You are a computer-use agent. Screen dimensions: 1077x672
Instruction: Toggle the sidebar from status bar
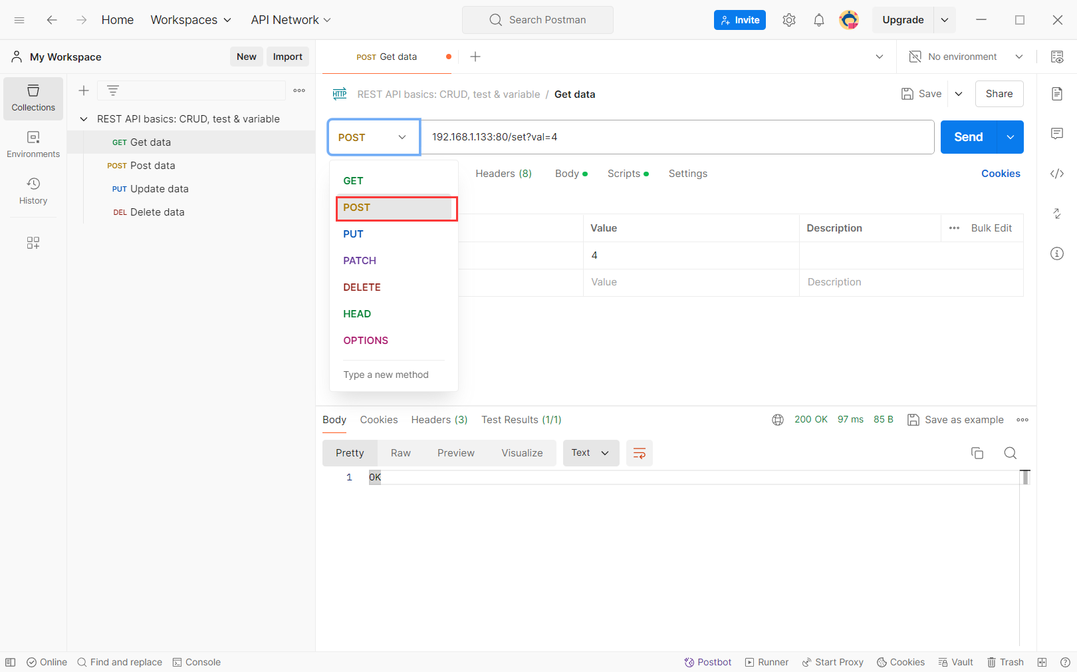click(x=10, y=662)
